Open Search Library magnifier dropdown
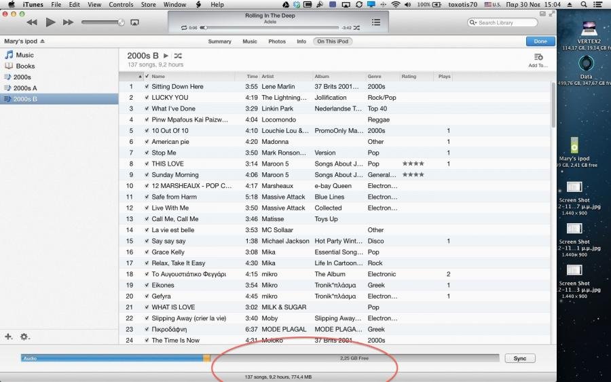This screenshot has width=611, height=382. coord(473,22)
